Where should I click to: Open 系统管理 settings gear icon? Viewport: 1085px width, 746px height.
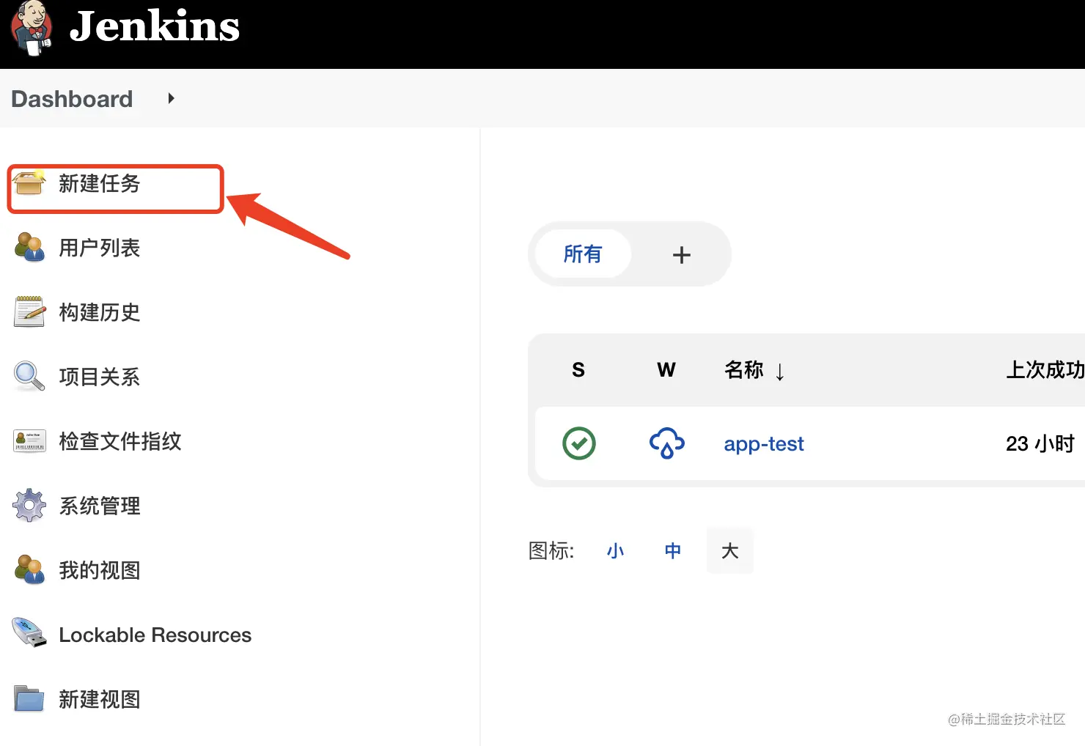point(28,505)
